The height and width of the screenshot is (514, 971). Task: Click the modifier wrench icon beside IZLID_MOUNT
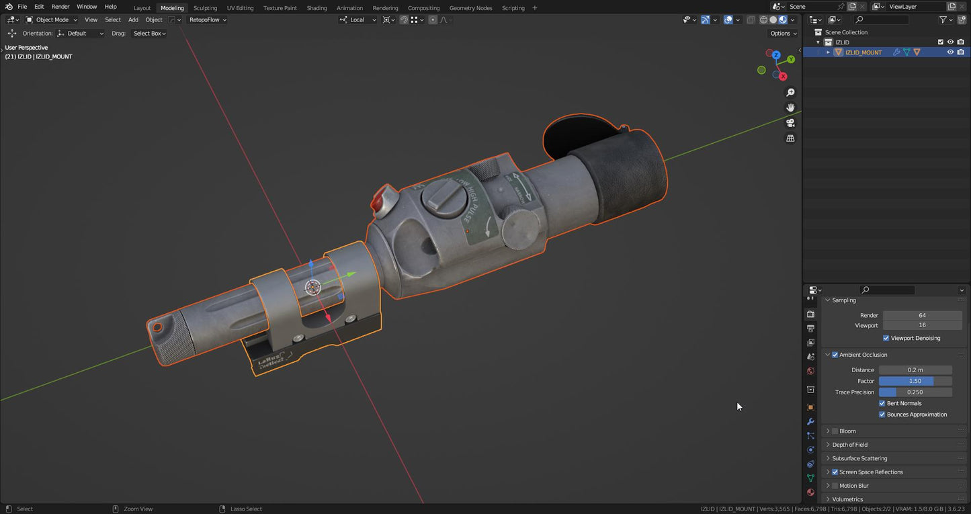pyautogui.click(x=896, y=52)
